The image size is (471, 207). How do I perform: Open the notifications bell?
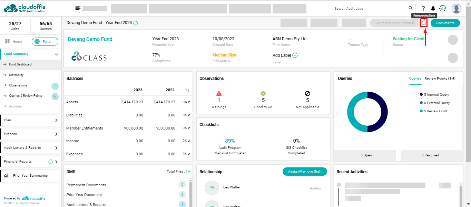coord(433,9)
